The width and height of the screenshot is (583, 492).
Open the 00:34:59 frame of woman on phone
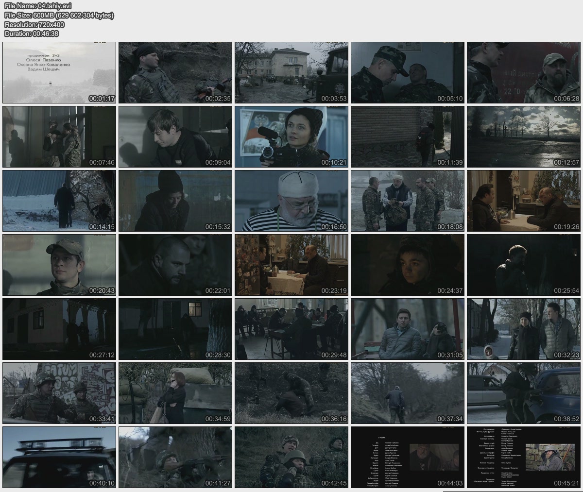175,393
